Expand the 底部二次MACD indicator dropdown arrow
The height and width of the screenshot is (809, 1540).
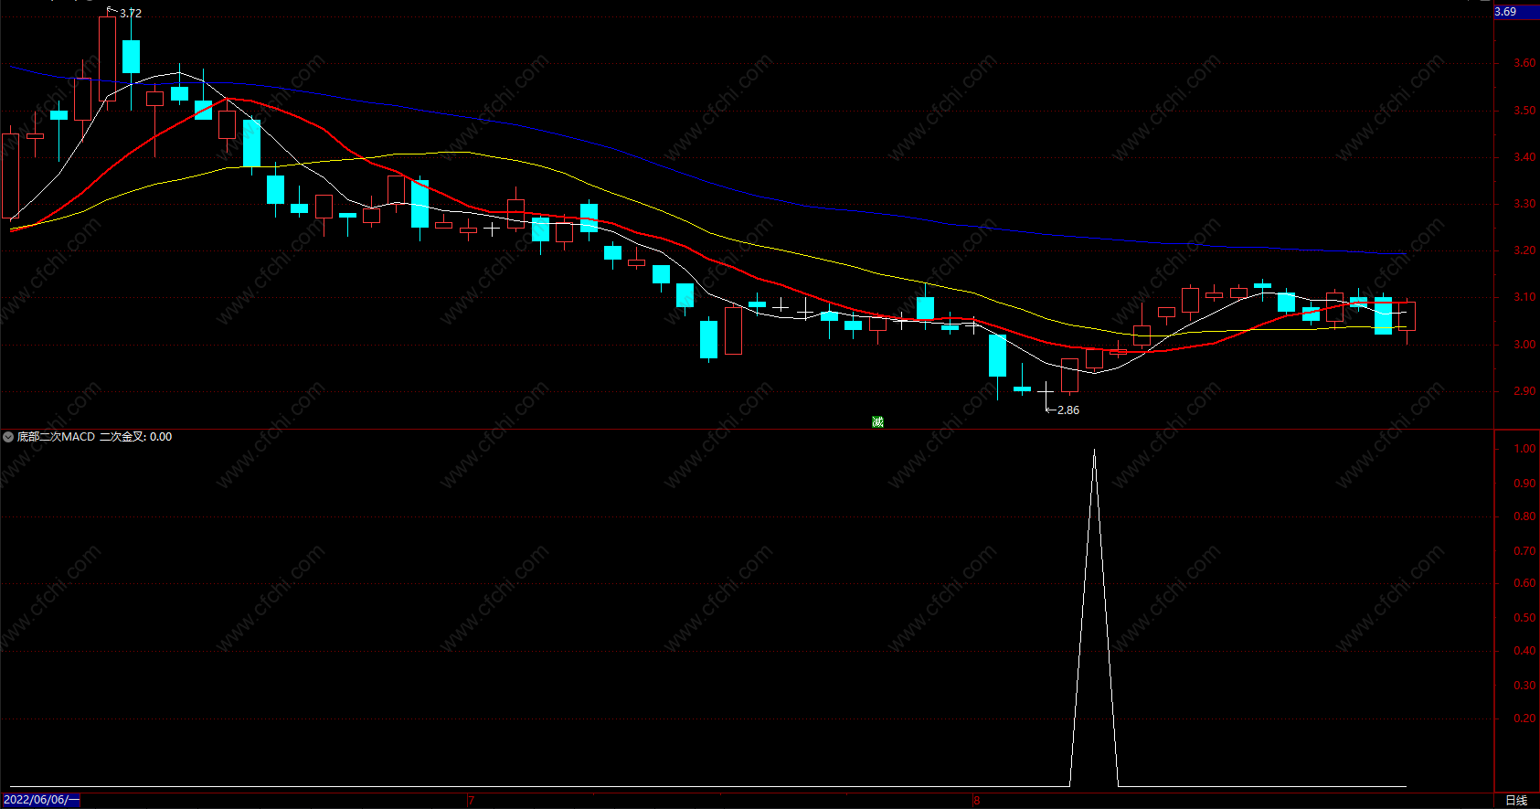pyautogui.click(x=8, y=437)
